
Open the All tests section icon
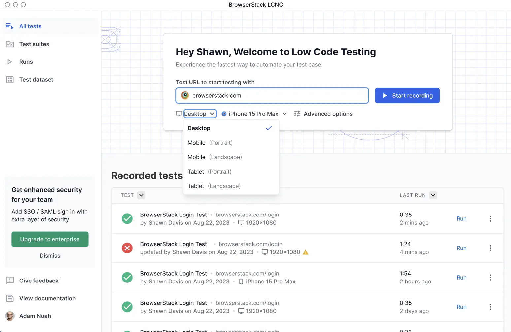(x=10, y=26)
